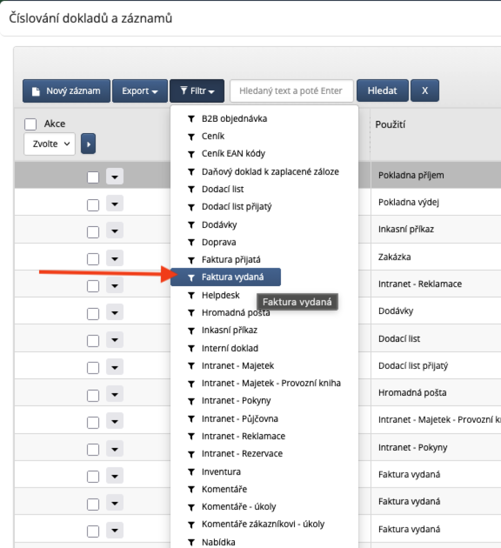Click the funnel icon beside B2B objednávka
The image size is (501, 548).
click(192, 119)
